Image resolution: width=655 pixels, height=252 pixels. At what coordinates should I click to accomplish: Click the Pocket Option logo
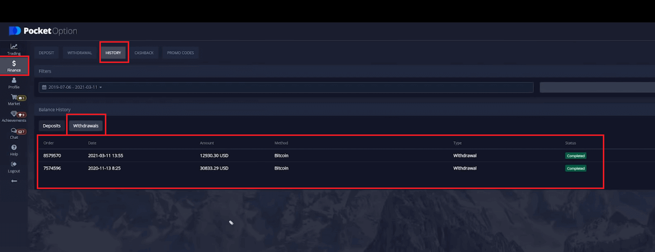(x=43, y=31)
